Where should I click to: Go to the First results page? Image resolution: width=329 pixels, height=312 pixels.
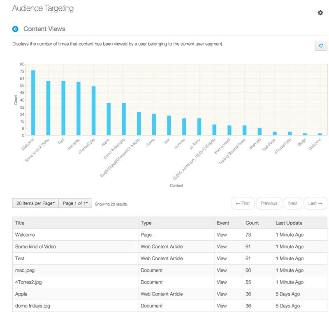[x=242, y=203]
